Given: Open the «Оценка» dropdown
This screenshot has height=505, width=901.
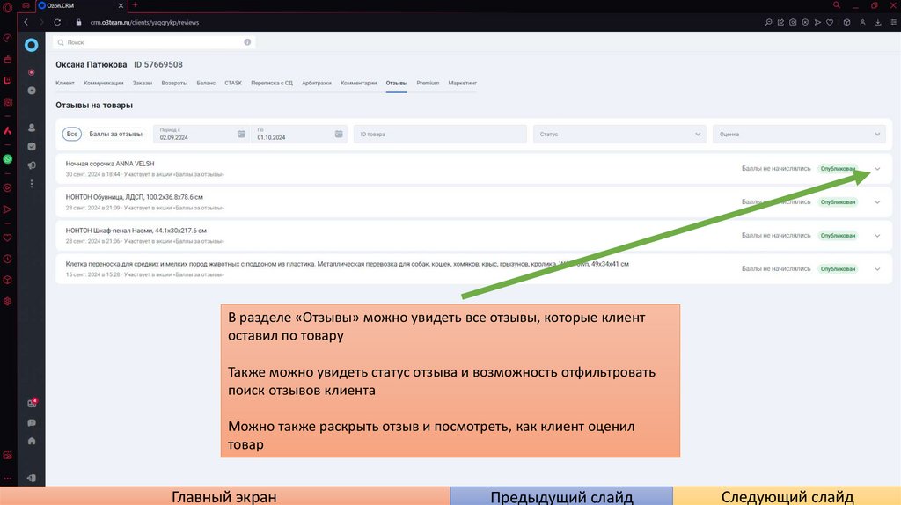Looking at the screenshot, I should pyautogui.click(x=799, y=134).
